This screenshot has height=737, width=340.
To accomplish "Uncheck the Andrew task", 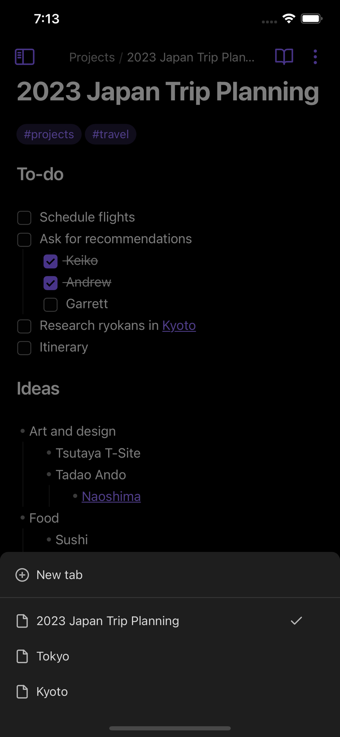I will [x=50, y=283].
